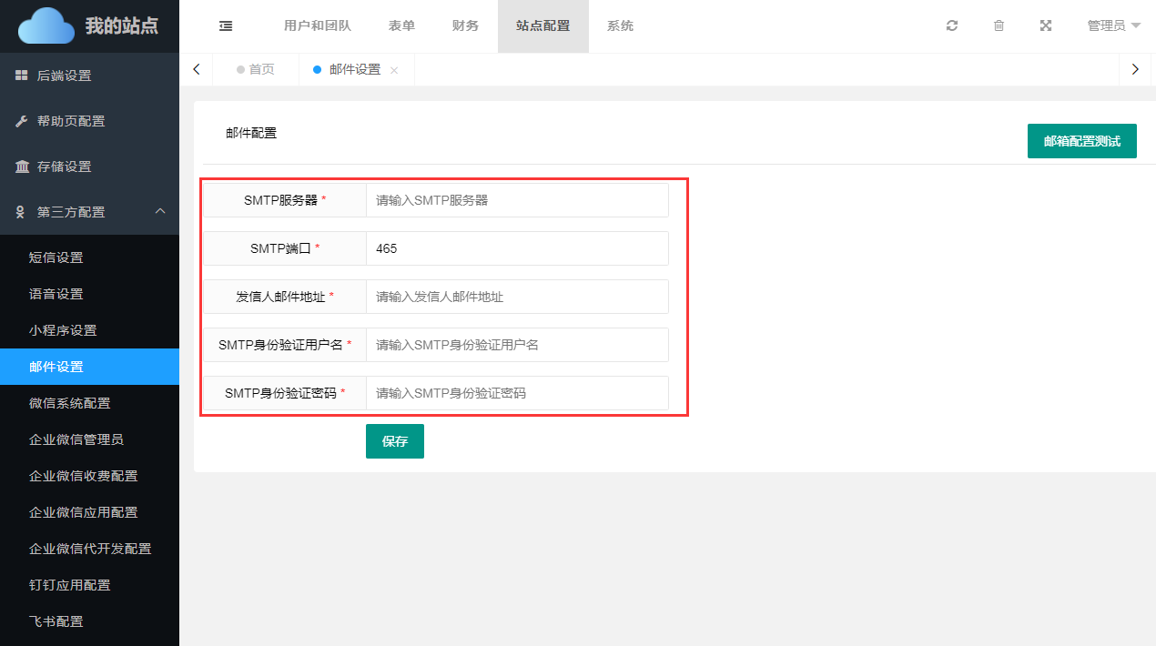The height and width of the screenshot is (646, 1156).
Task: Collapse sidebar with the menu fold icon
Action: [x=226, y=26]
